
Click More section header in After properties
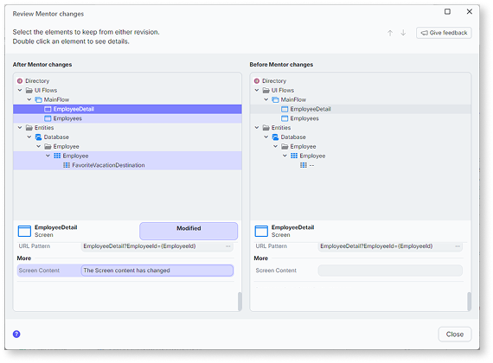tap(24, 258)
